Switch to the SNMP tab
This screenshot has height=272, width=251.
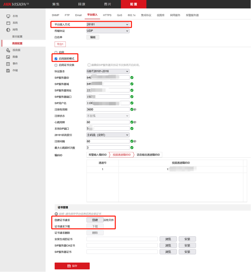(x=56, y=15)
